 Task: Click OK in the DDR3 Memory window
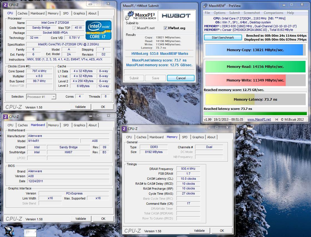click(x=222, y=230)
